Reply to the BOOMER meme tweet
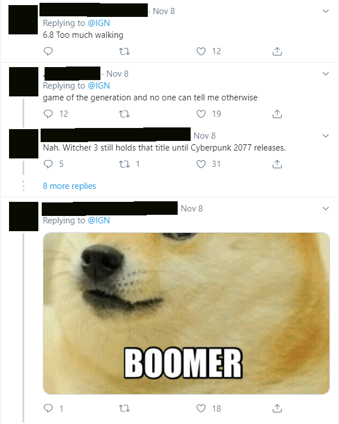This screenshot has width=339, height=424. click(x=48, y=408)
